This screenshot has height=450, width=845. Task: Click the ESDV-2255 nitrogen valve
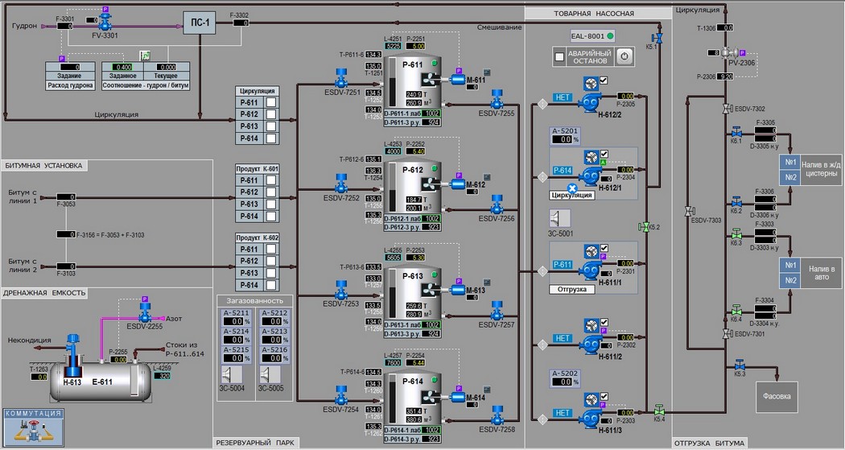tap(144, 312)
